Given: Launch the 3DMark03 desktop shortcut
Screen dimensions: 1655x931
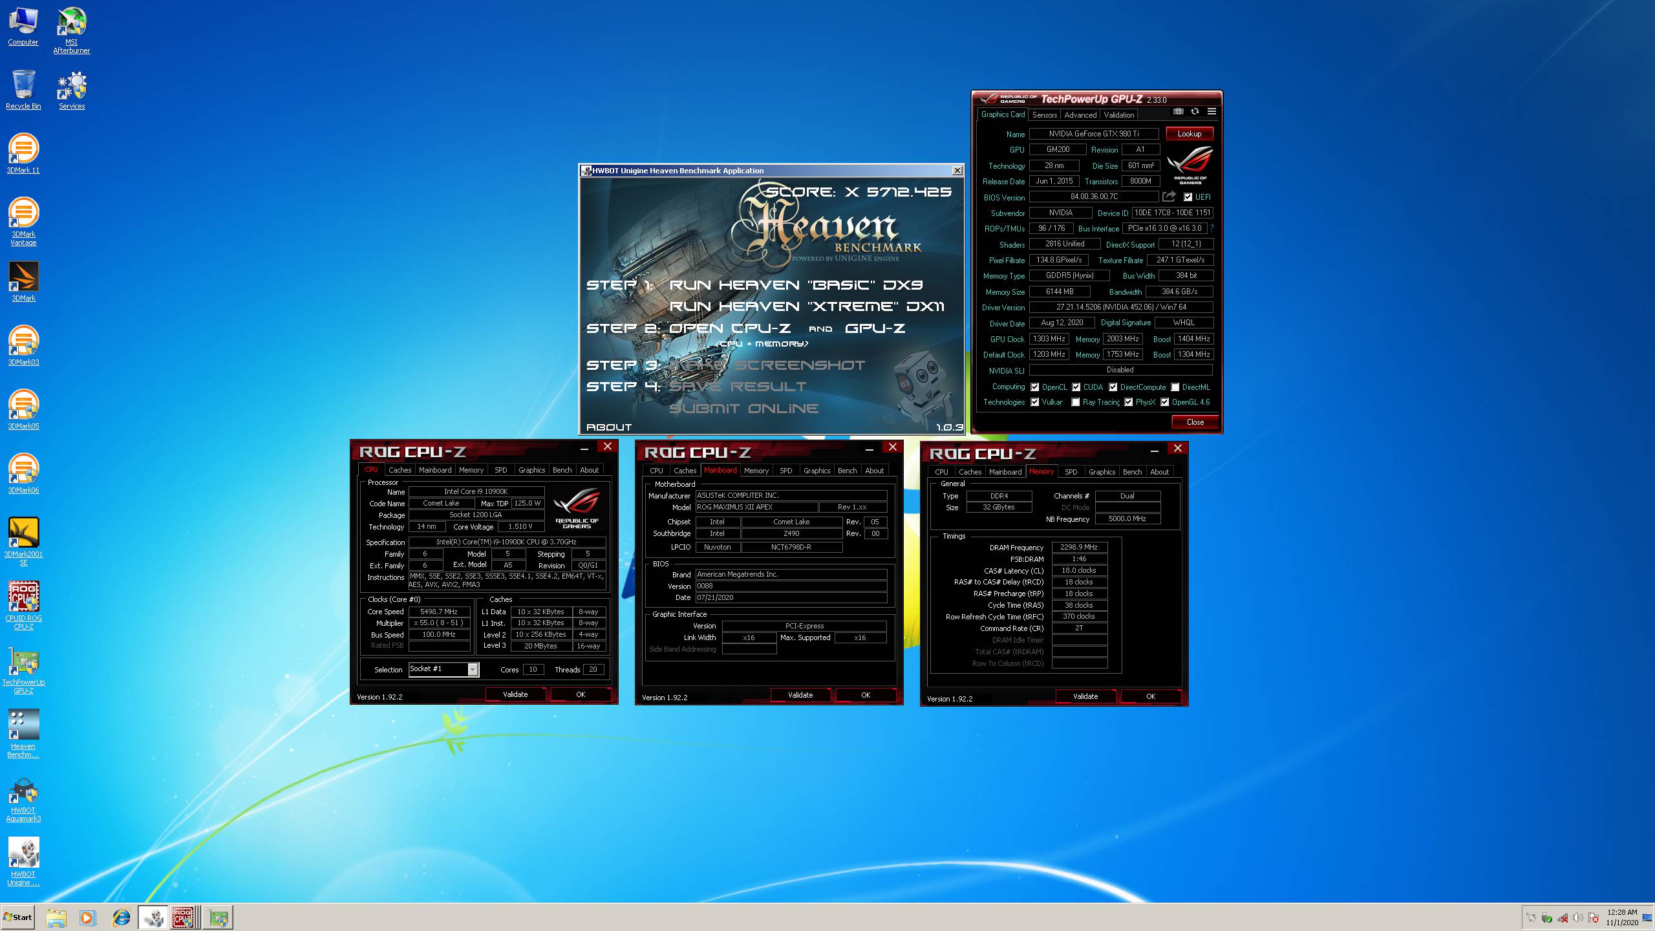Looking at the screenshot, I should point(23,345).
